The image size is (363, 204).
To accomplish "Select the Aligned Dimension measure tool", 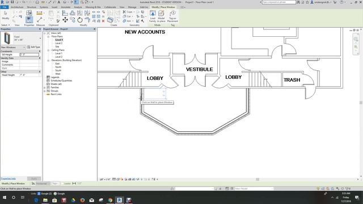I will [39, 13].
